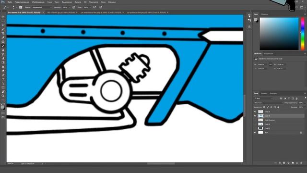Switch to the Образцы swatches tab
Viewport: 307px width, 173px height.
[264, 14]
